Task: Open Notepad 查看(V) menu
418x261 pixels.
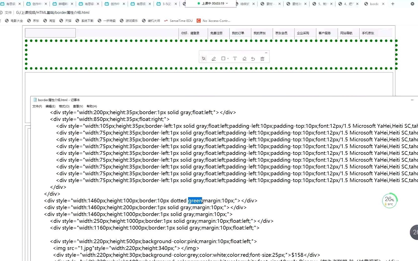Action: tap(78, 106)
